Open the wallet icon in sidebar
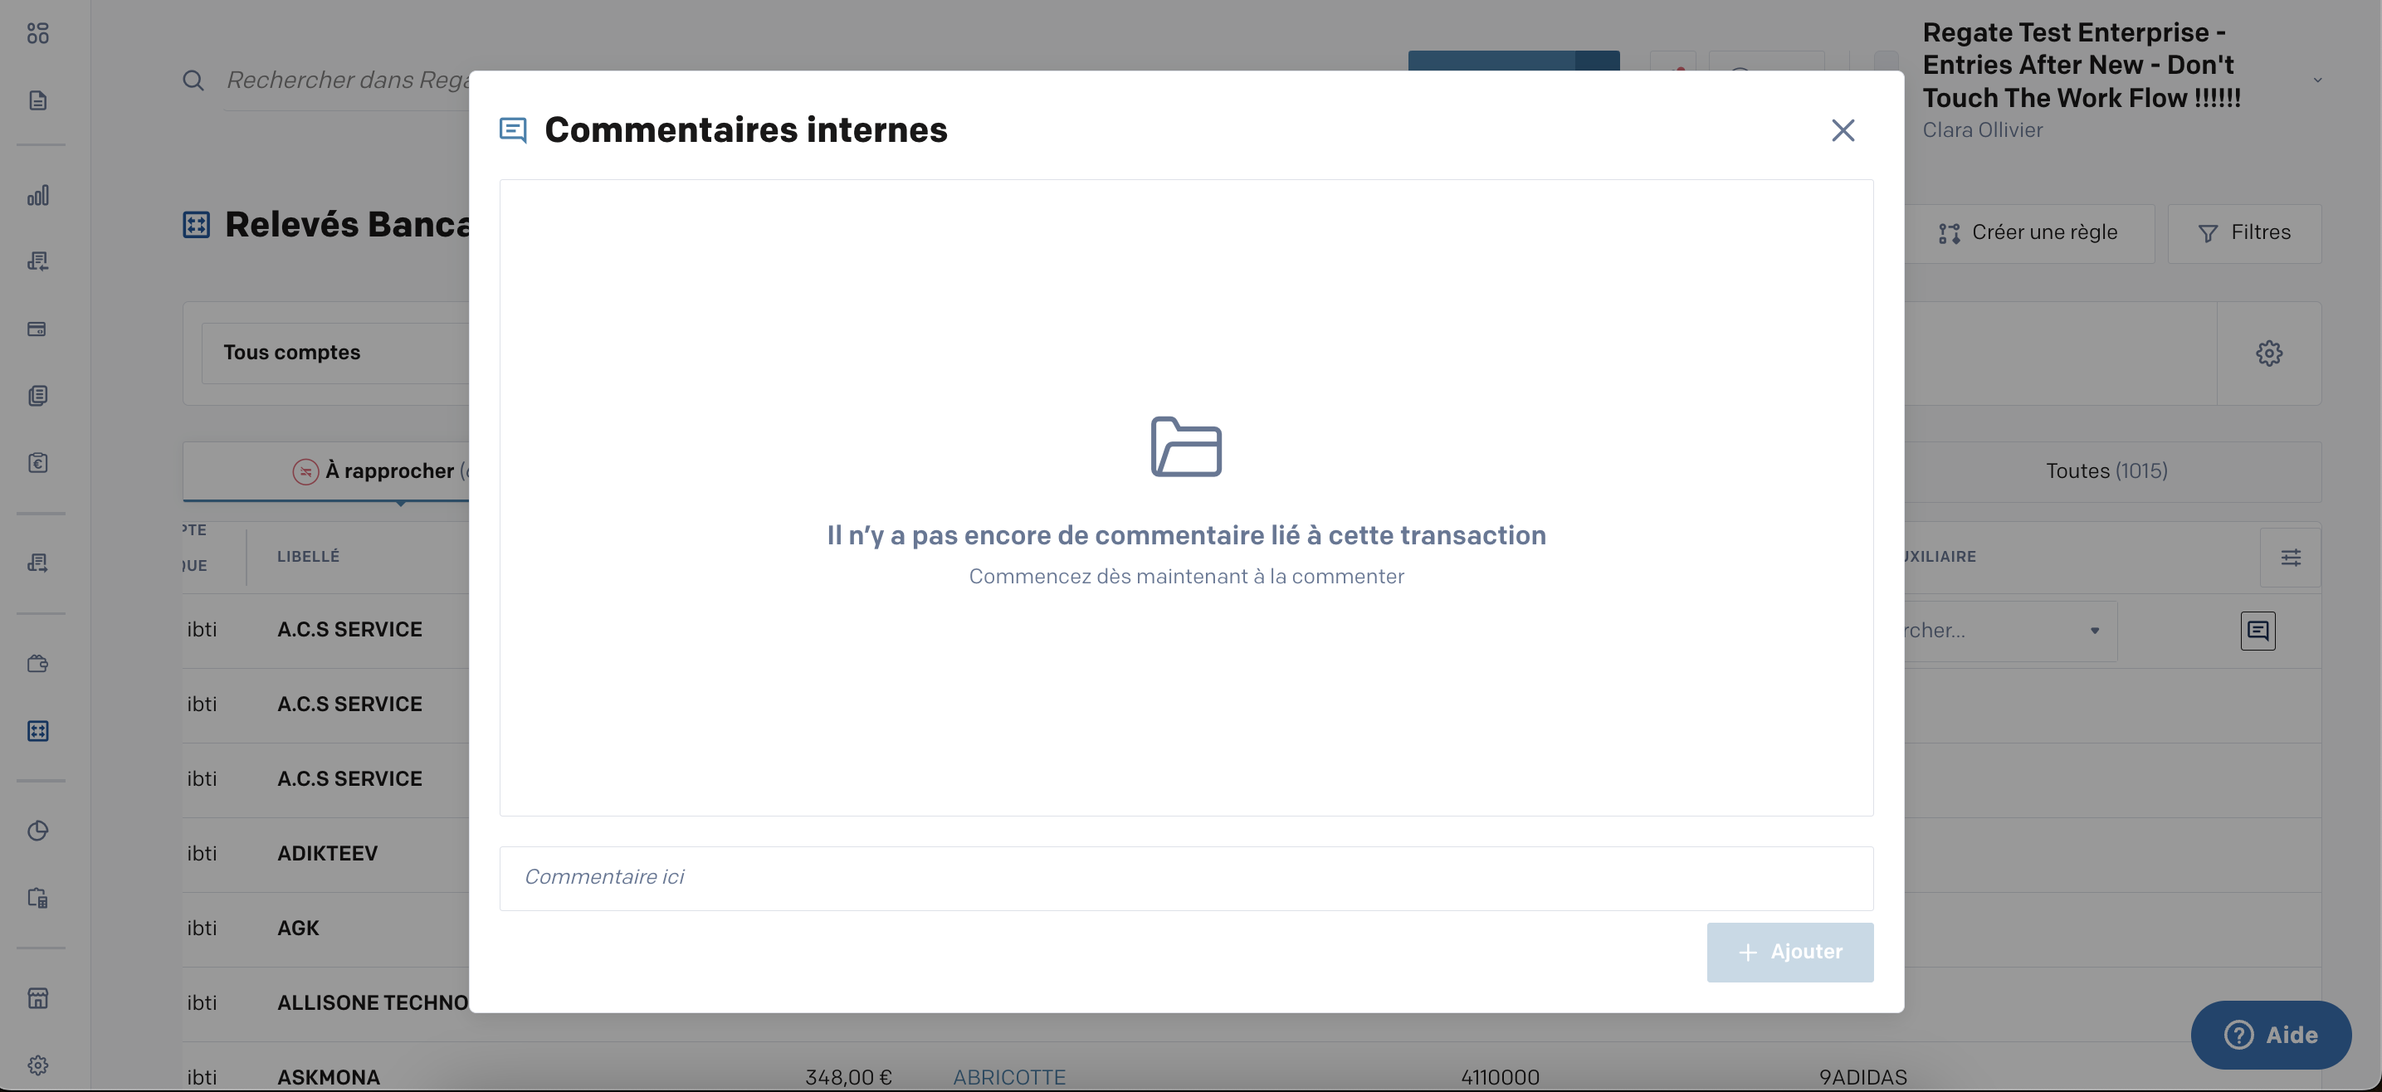Screen dimensions: 2382x1092 [38, 663]
